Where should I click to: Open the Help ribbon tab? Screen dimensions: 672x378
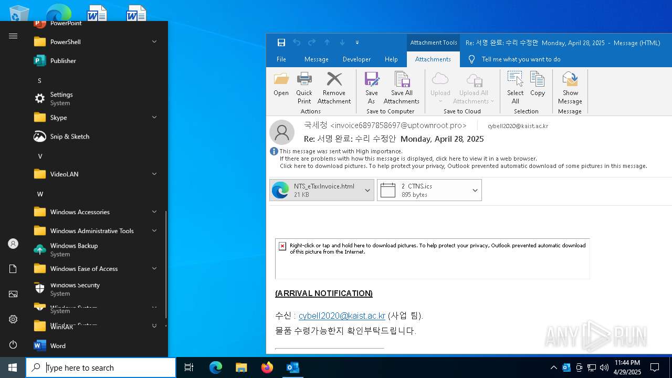tap(391, 59)
